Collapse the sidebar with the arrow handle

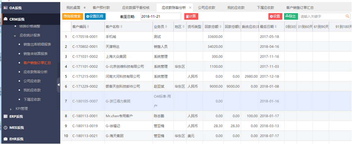(58, 85)
